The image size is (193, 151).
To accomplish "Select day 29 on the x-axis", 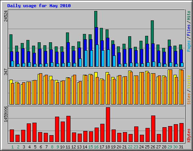I will pos(170,147).
